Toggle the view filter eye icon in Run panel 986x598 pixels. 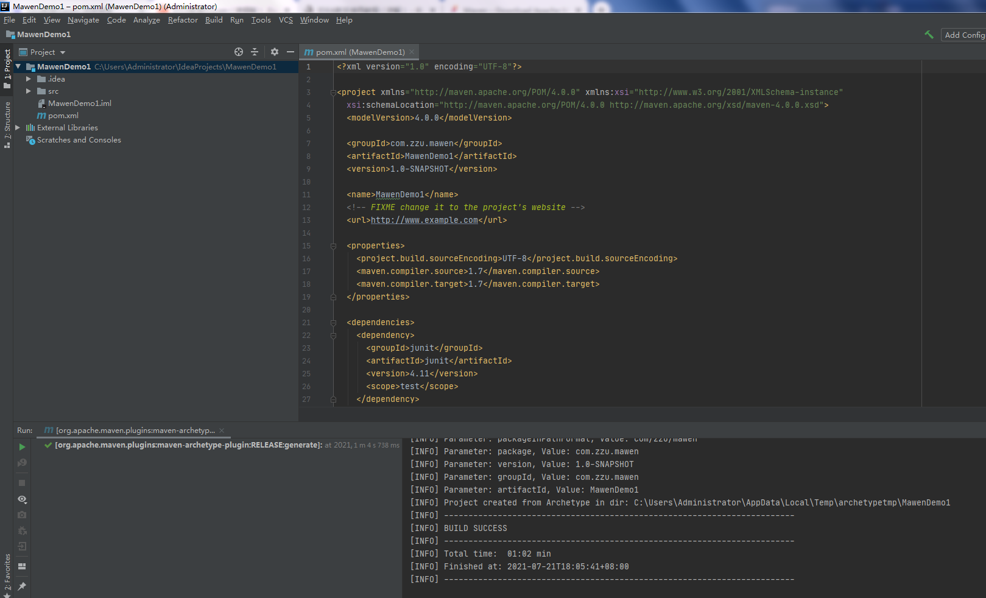pyautogui.click(x=22, y=499)
